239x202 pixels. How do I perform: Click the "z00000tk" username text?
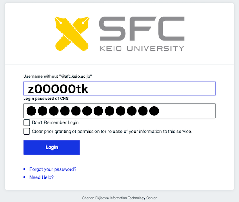(x=58, y=89)
